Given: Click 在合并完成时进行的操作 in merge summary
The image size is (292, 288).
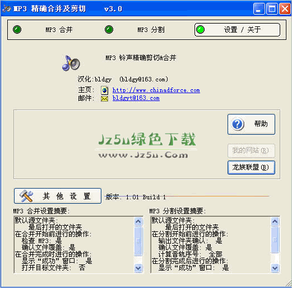Looking at the screenshot, I should tap(53, 254).
